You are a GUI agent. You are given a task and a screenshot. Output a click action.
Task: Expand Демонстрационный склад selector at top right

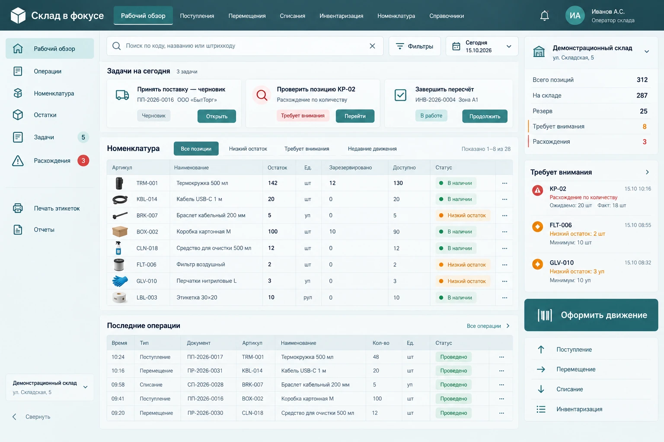point(647,51)
